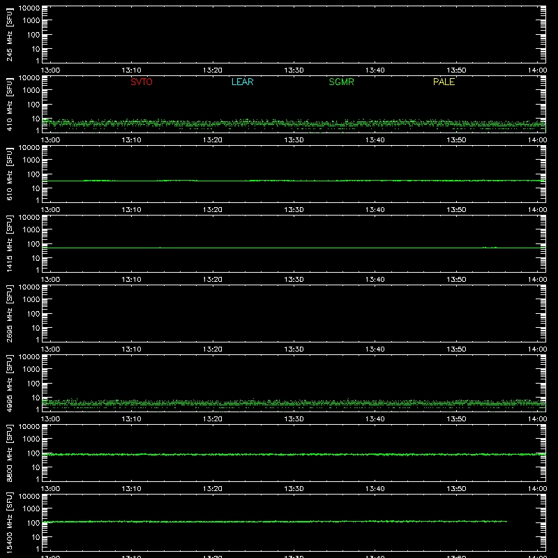Click the 13:30 tick label under 1415 MHz panel
Viewport: 558px width, 558px height.
click(294, 280)
